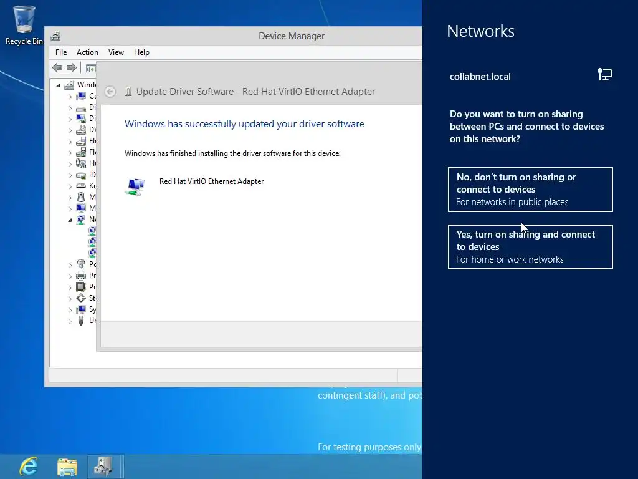Viewport: 638px width, 479px height.
Task: Select the IDE controllers icon in tree
Action: pos(81,175)
